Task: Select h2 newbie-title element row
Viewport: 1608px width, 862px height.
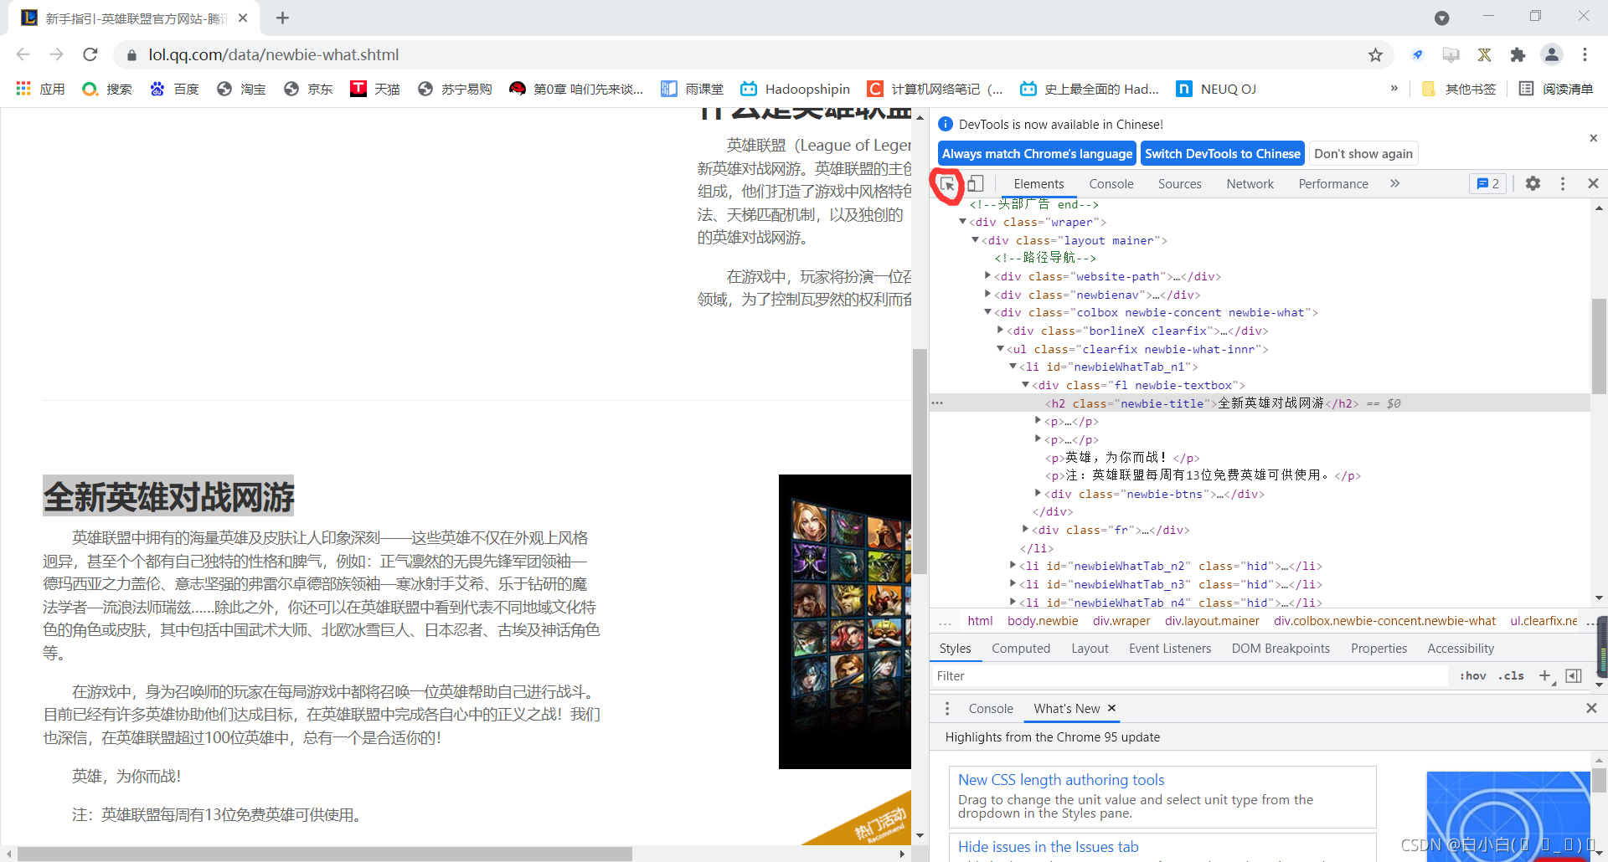Action: point(1260,403)
